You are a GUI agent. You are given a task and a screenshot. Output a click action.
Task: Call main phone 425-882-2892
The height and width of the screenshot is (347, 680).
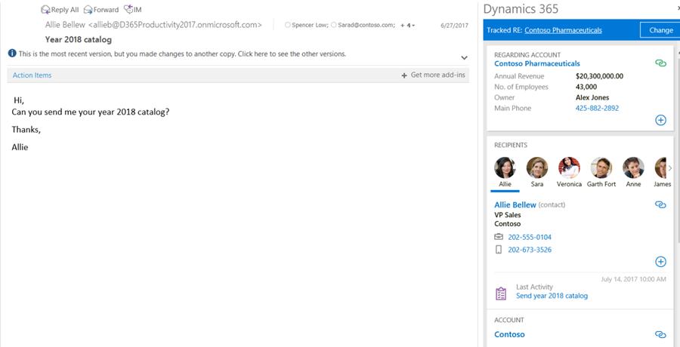pos(597,109)
